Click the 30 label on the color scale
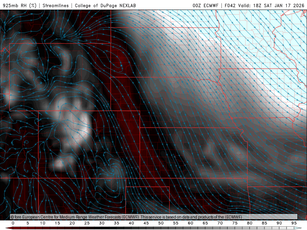This screenshot has width=307, height=230. click(102, 223)
